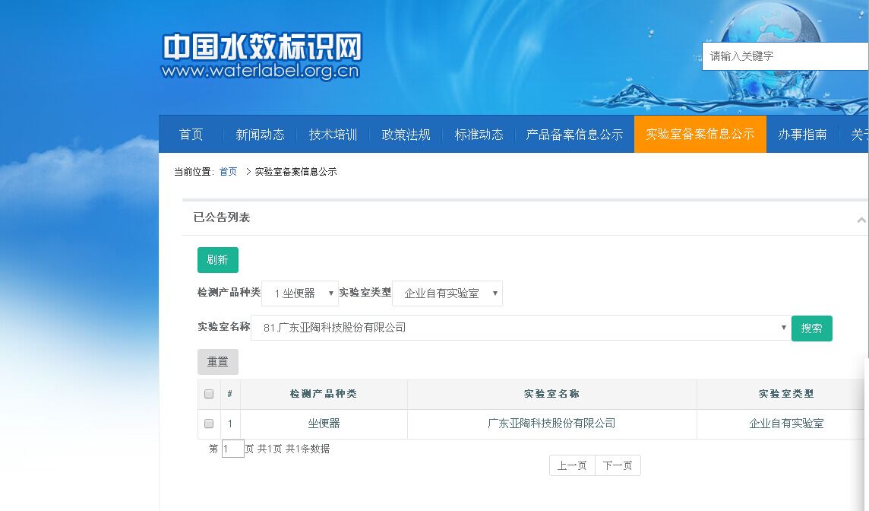869x511 pixels.
Task: Open 产品备案信息公示 navigation item
Action: (x=574, y=135)
